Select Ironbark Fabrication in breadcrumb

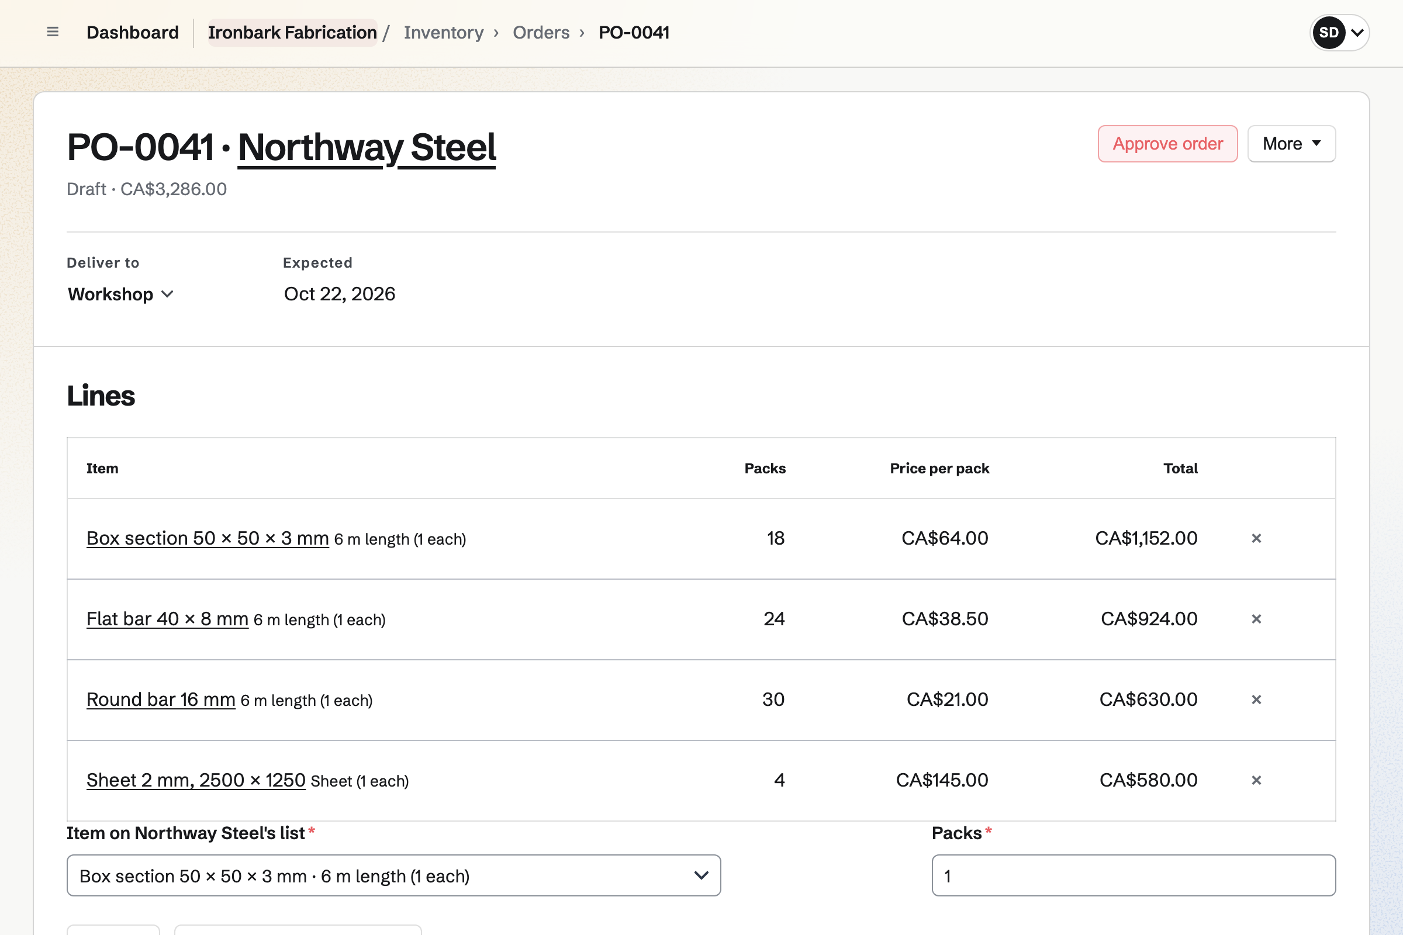tap(292, 32)
